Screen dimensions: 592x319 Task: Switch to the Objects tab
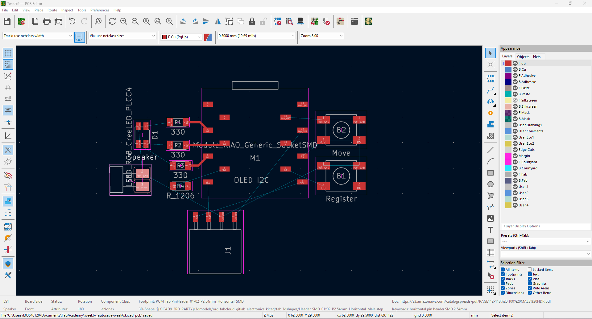(x=523, y=56)
